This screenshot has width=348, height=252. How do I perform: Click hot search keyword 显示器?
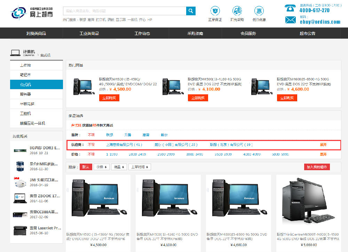[121, 20]
